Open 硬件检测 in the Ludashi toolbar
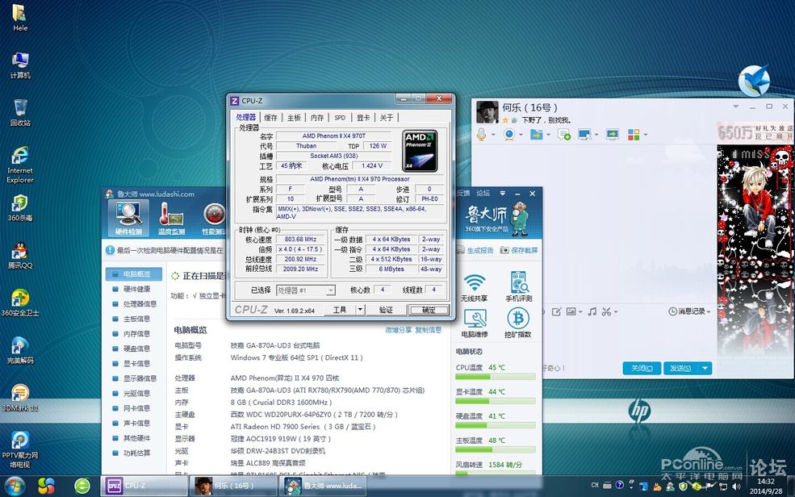The image size is (795, 497). click(128, 219)
